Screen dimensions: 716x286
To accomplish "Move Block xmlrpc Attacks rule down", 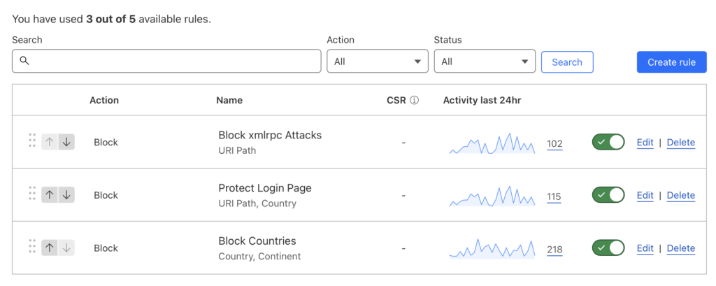I will (66, 142).
